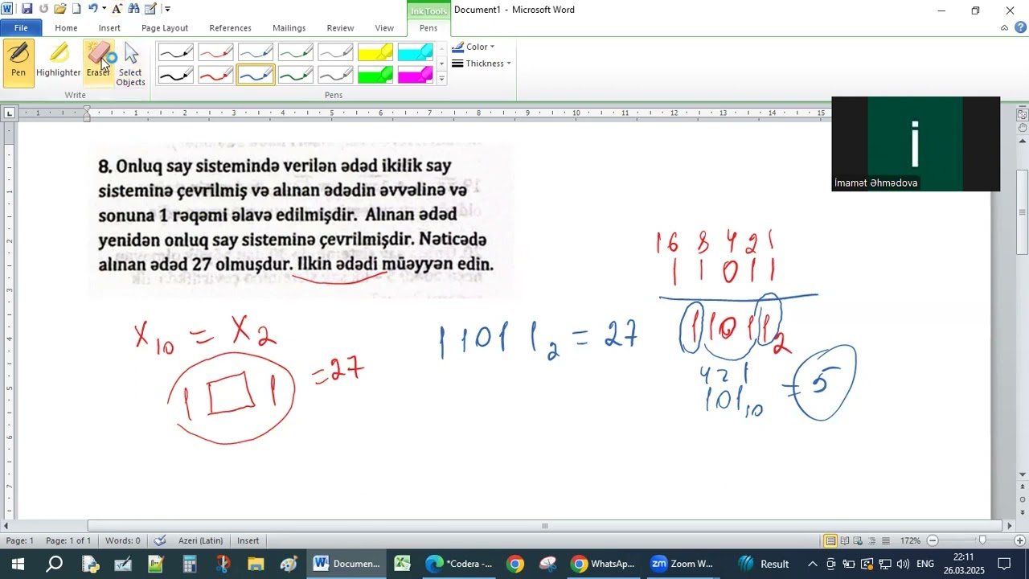Screen dimensions: 1029x579
Task: Open Word Help question mark
Action: pyautogui.click(x=1020, y=27)
